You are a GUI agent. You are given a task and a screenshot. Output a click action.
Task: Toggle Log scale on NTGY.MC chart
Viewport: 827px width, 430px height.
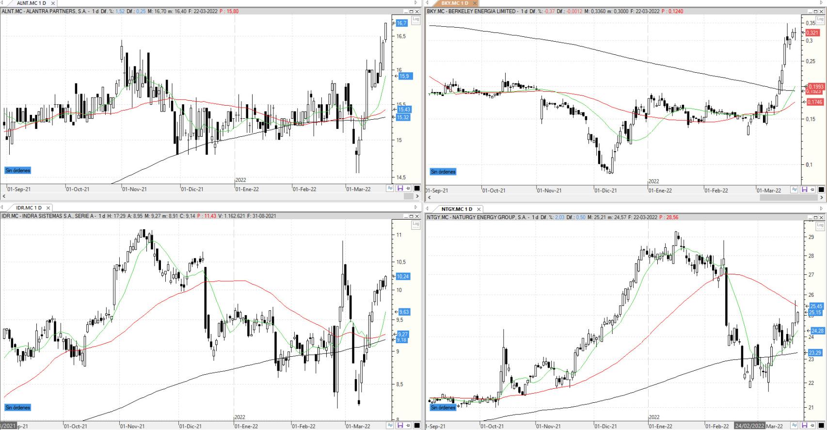[x=820, y=225]
